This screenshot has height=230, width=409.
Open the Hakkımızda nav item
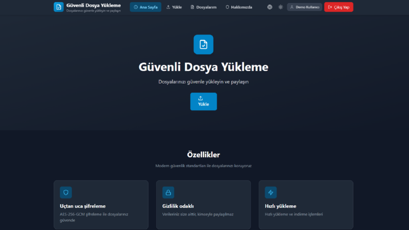[239, 7]
